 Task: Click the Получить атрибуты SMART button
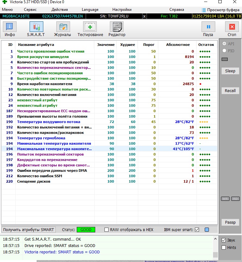point(29,229)
